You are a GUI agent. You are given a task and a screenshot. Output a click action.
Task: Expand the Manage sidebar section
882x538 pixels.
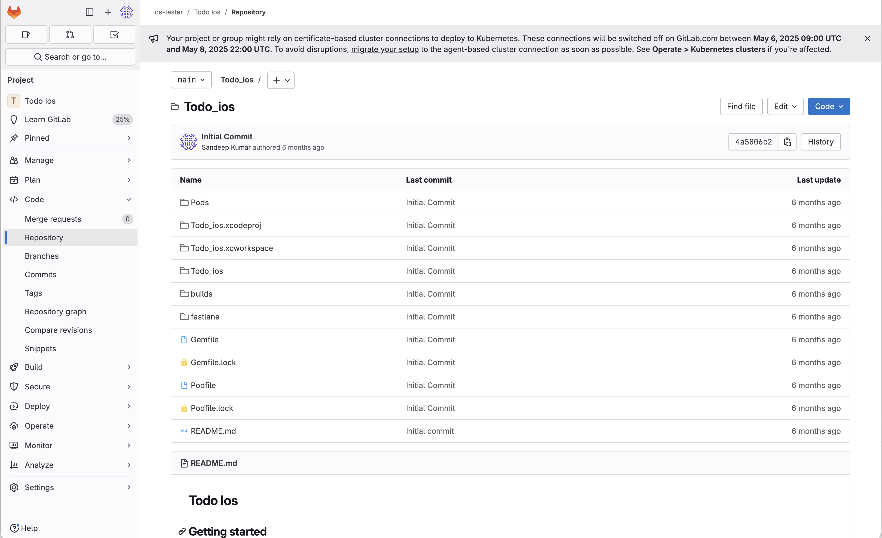click(x=70, y=160)
